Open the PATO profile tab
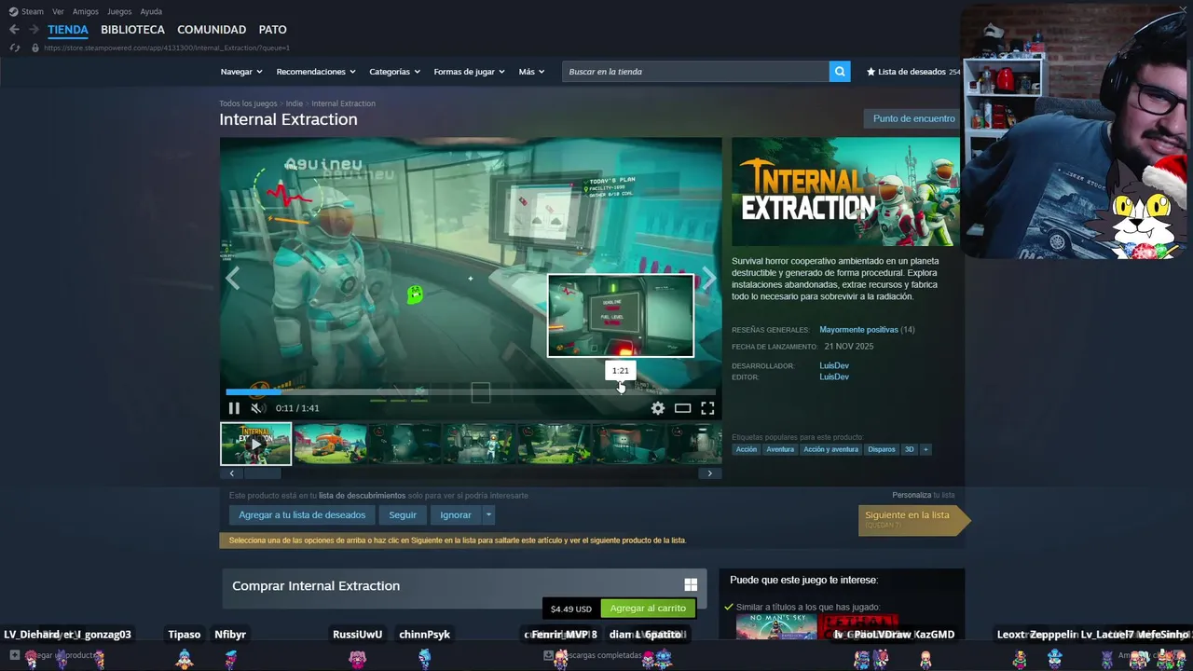This screenshot has height=671, width=1193. click(273, 30)
